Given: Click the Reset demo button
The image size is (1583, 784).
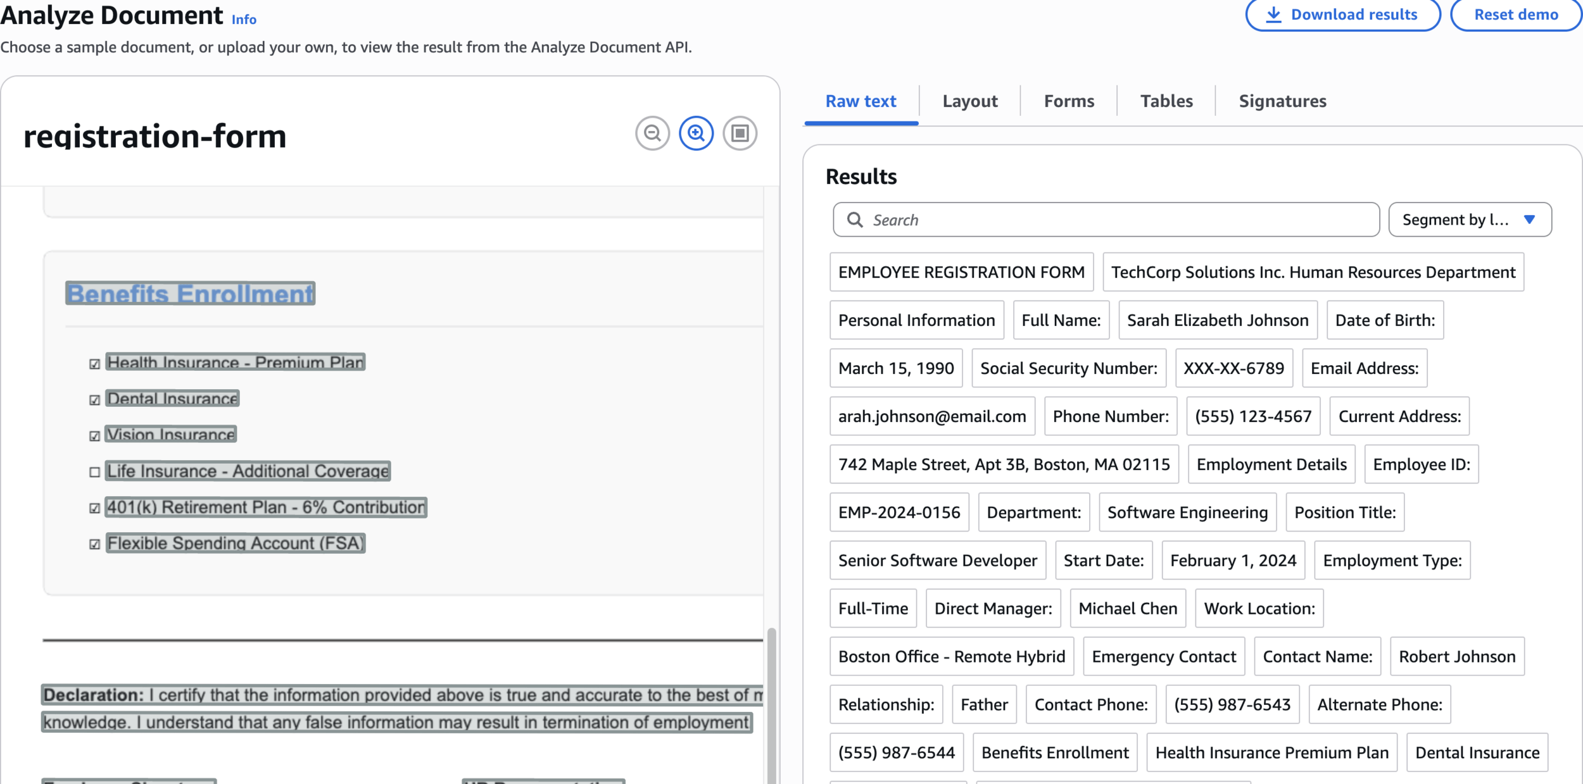Looking at the screenshot, I should tap(1516, 15).
